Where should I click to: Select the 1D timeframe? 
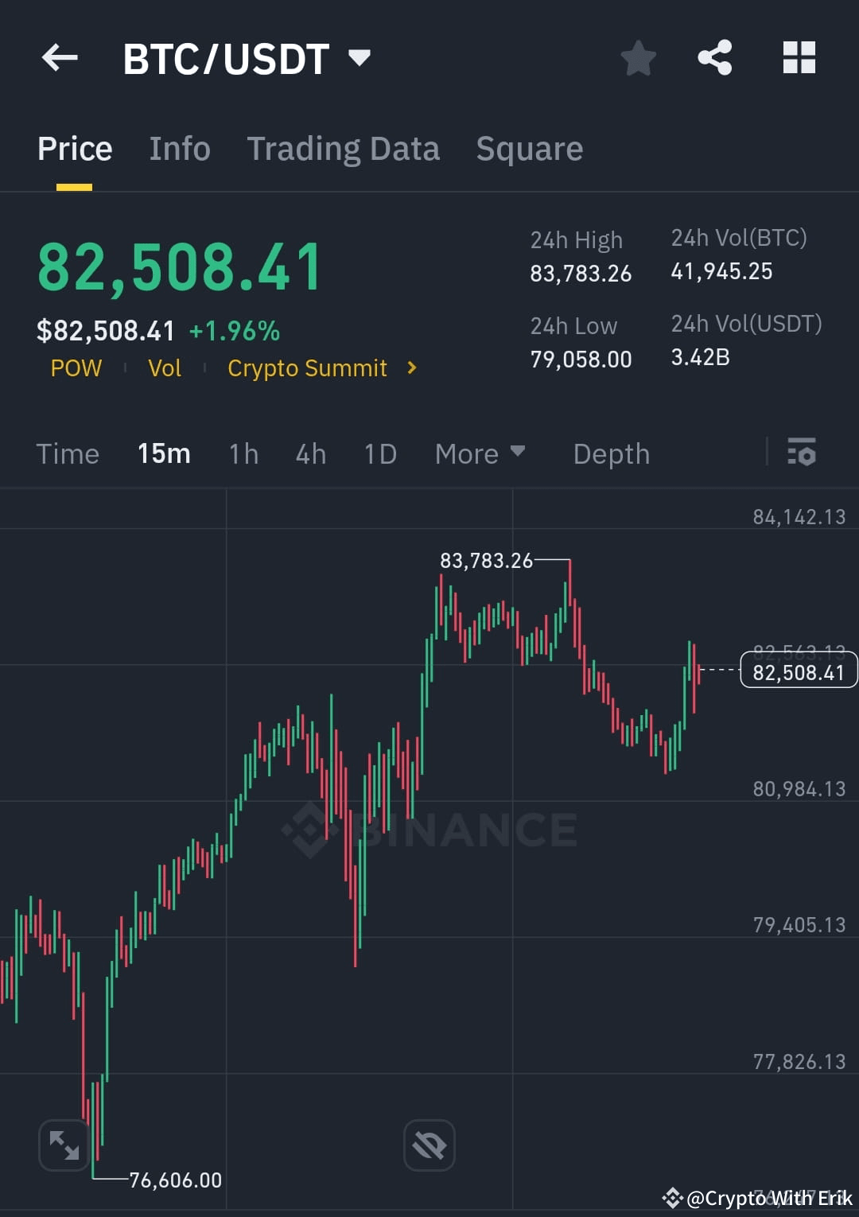379,453
